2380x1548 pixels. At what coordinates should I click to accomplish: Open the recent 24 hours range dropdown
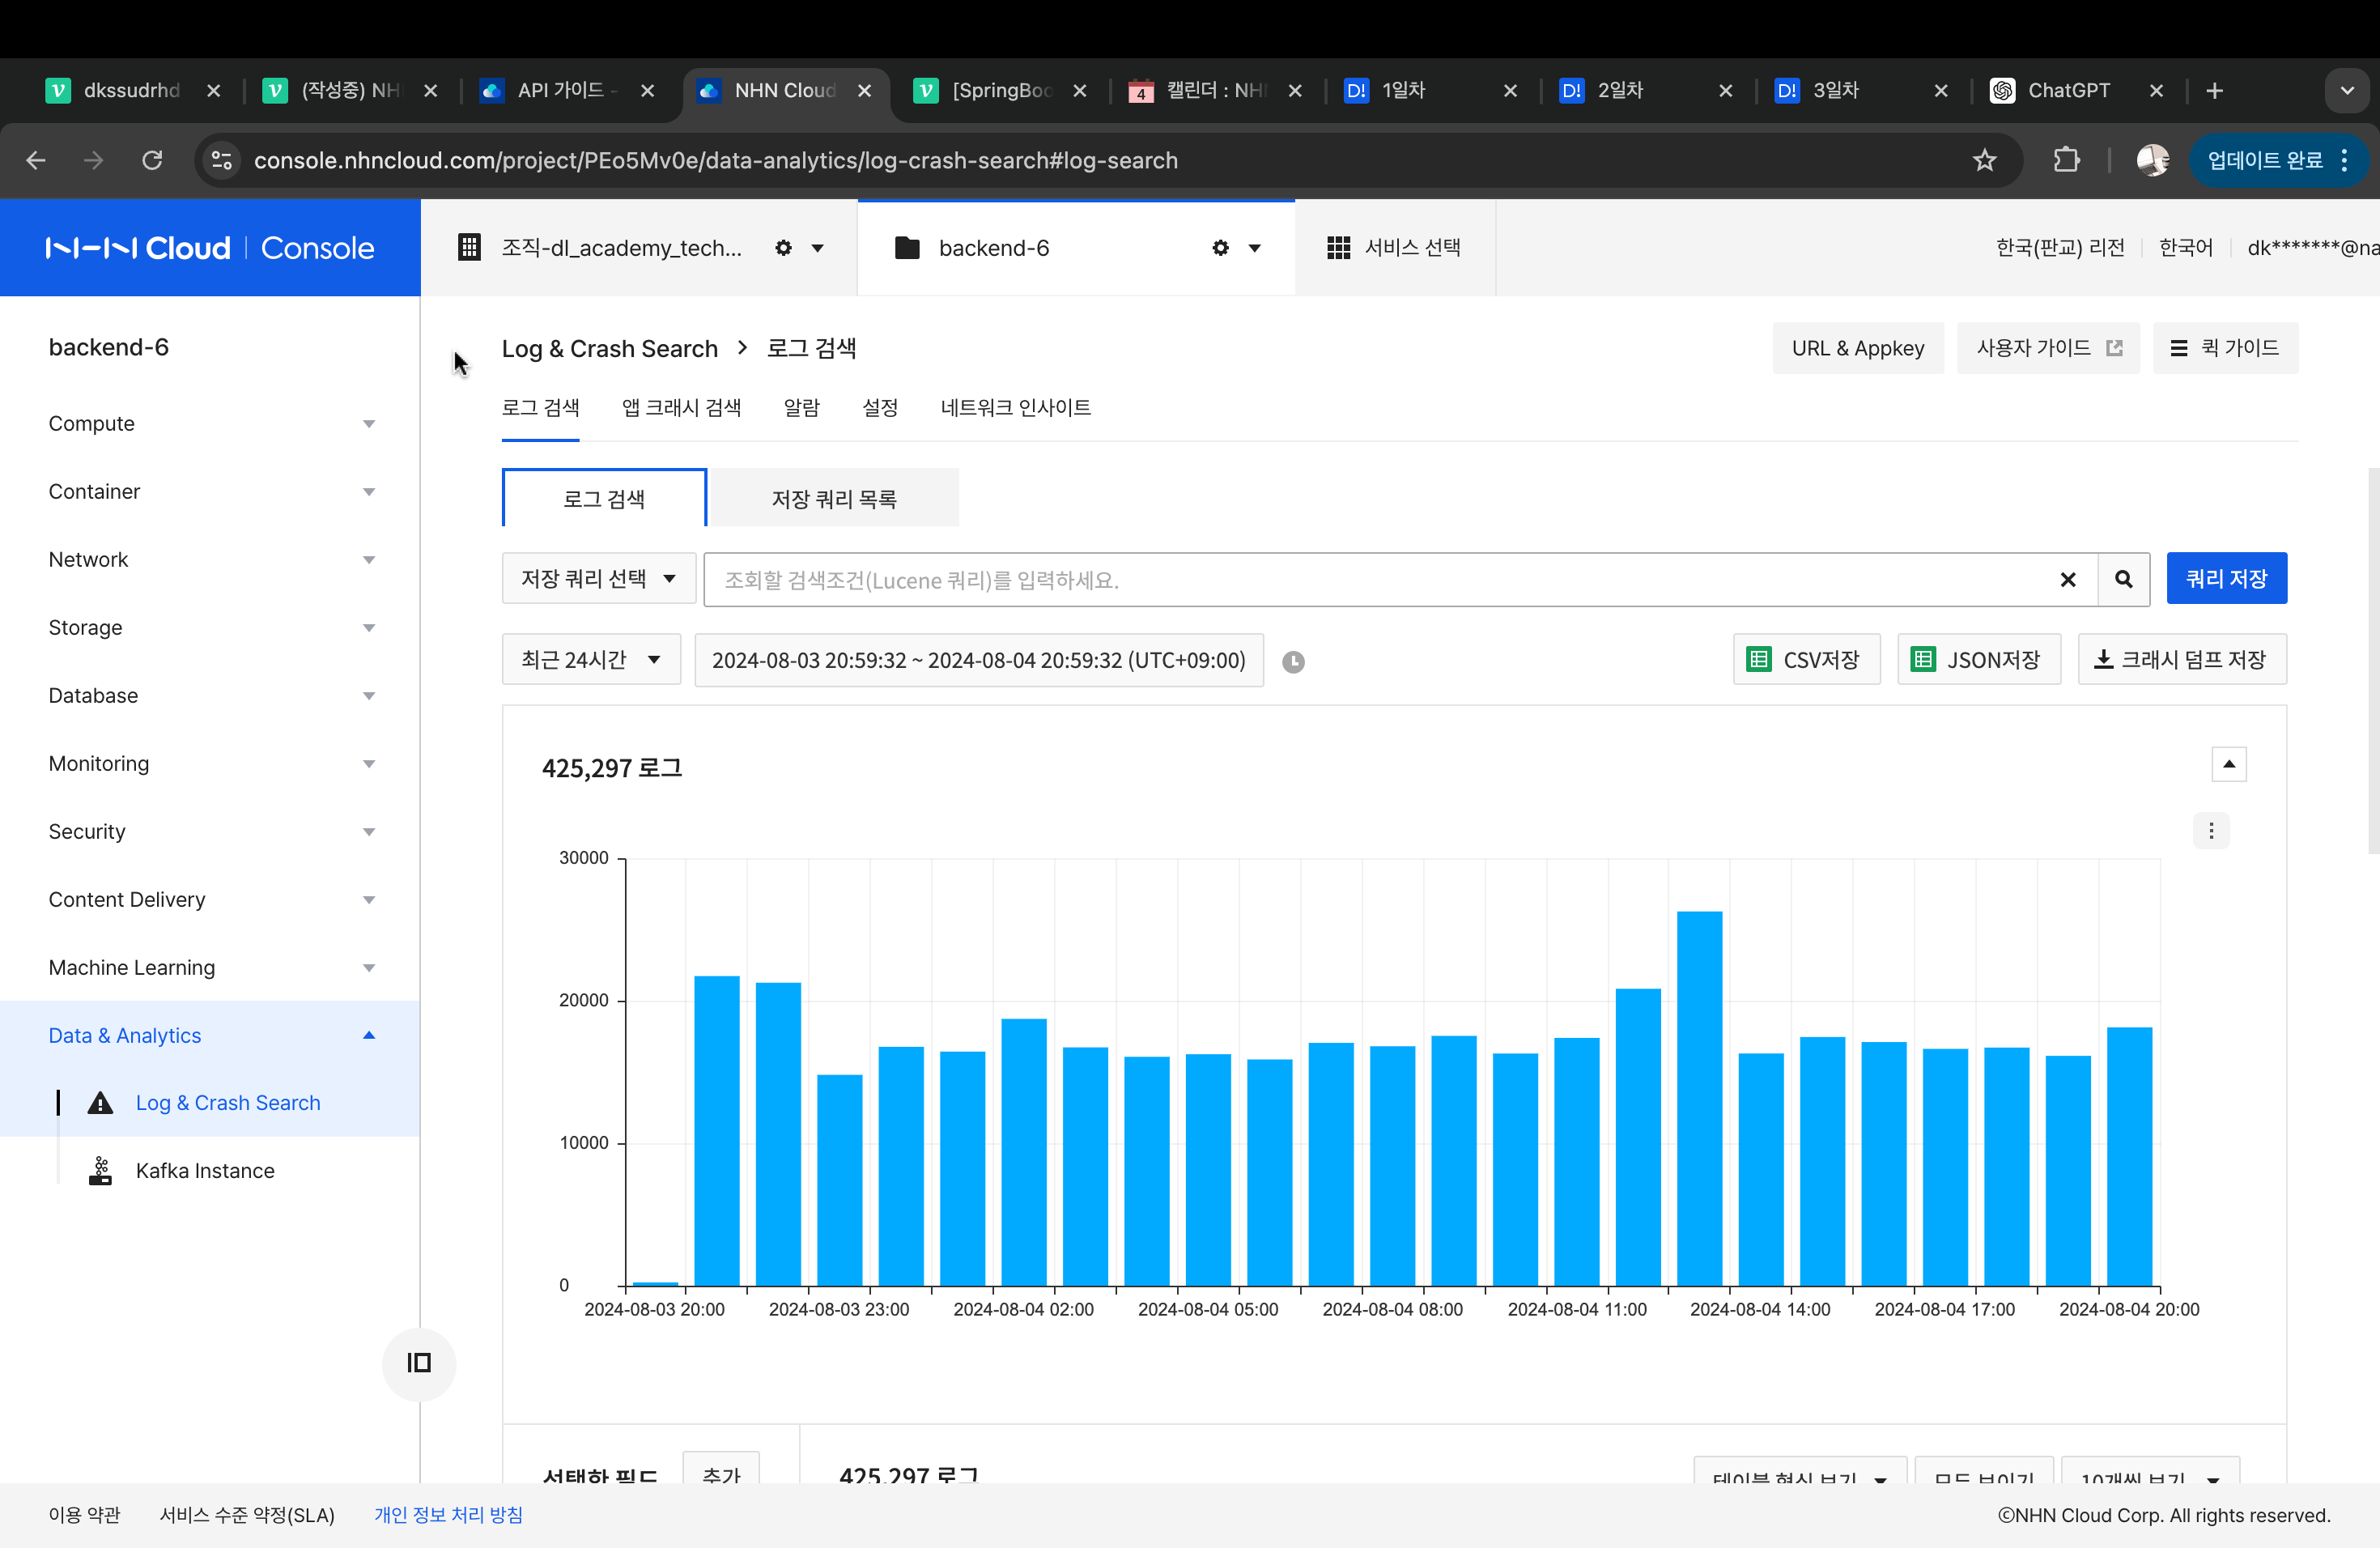590,660
